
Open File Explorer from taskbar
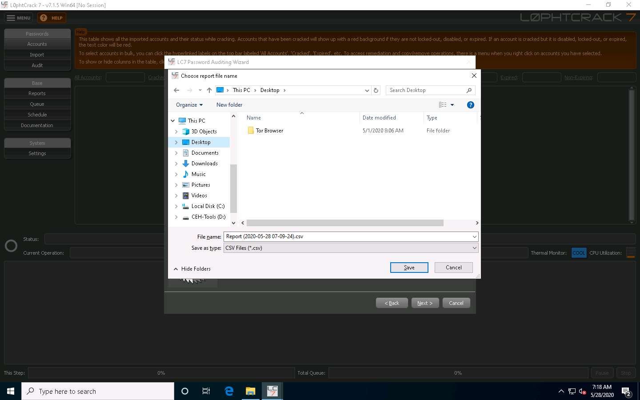tap(251, 391)
